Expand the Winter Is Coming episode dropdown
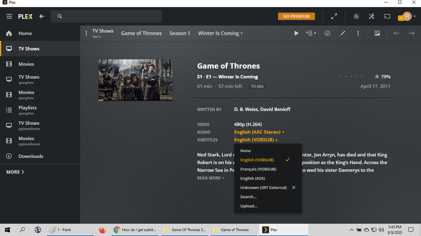Screen dimensions: 421x236 coord(221,33)
